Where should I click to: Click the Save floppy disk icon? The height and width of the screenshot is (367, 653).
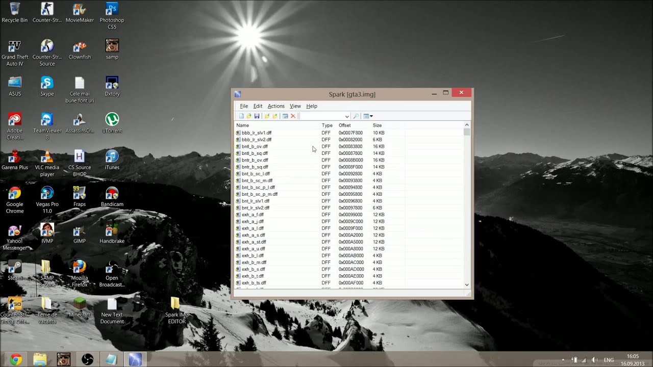click(257, 116)
